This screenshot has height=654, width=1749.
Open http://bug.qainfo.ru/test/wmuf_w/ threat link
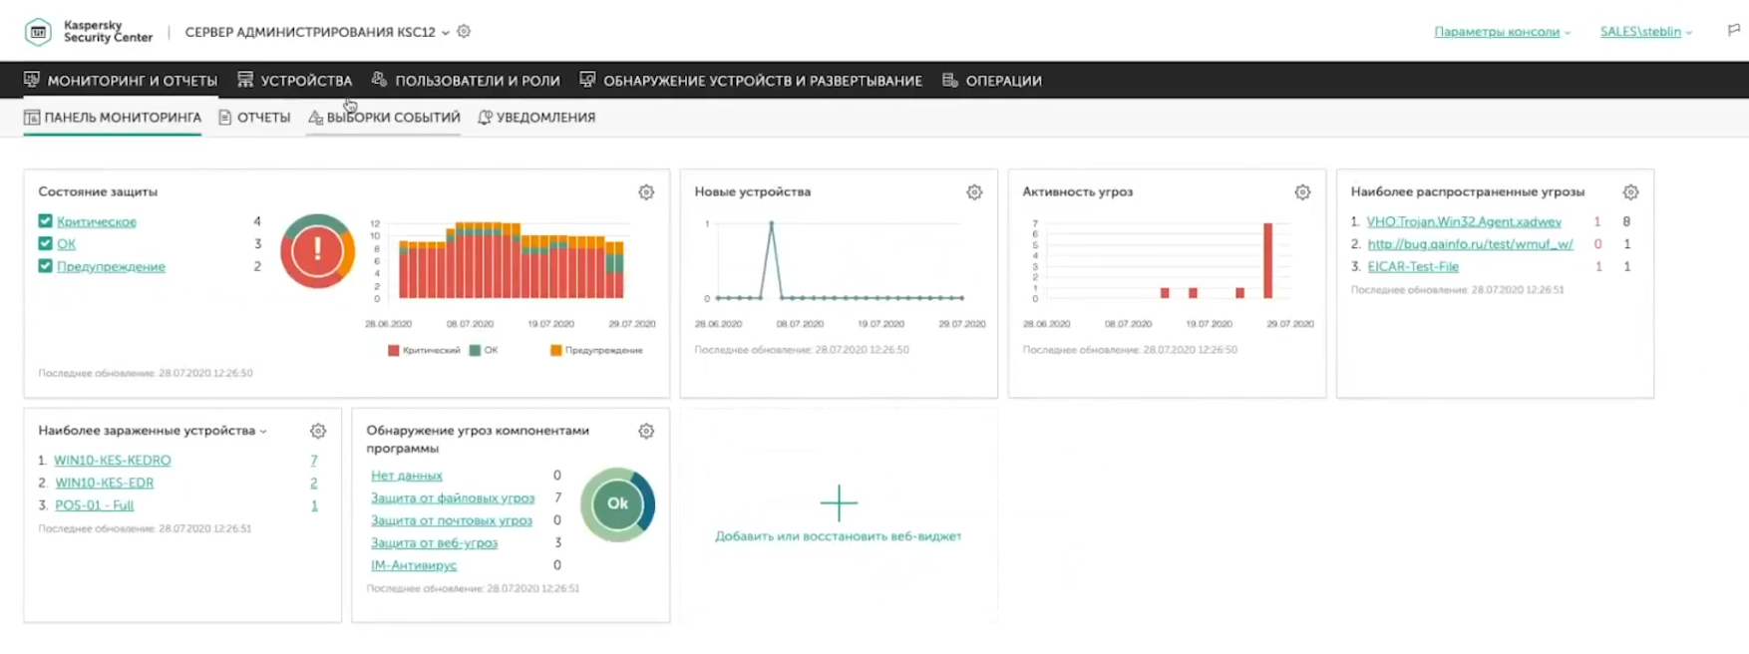(1470, 244)
